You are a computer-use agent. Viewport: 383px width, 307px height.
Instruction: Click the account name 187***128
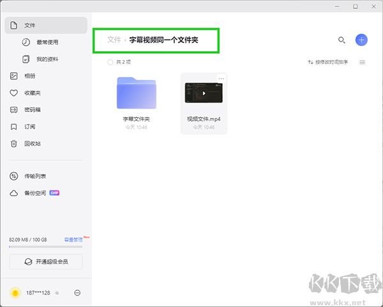click(x=38, y=293)
